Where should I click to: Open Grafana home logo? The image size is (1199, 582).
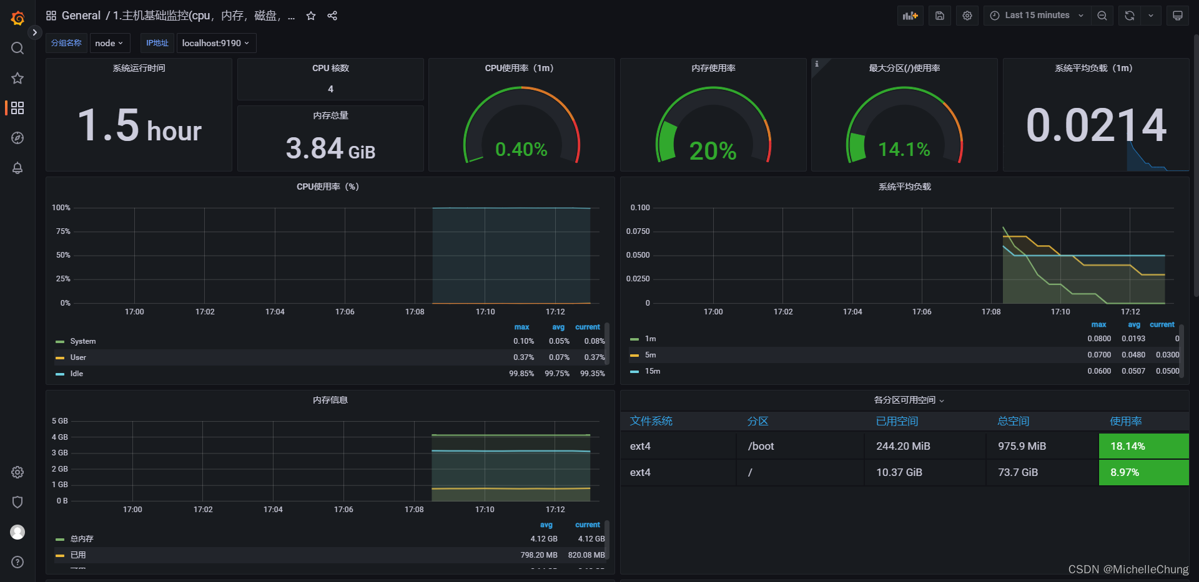(x=17, y=18)
